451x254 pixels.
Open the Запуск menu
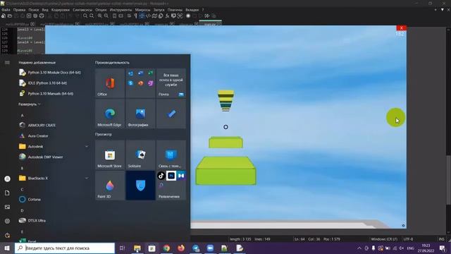pyautogui.click(x=159, y=10)
